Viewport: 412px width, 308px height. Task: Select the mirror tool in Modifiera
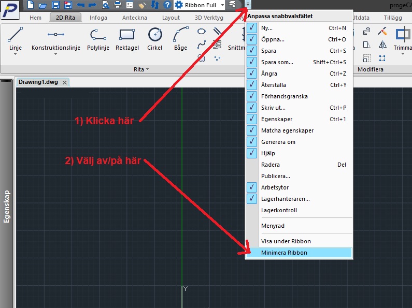coord(382,45)
